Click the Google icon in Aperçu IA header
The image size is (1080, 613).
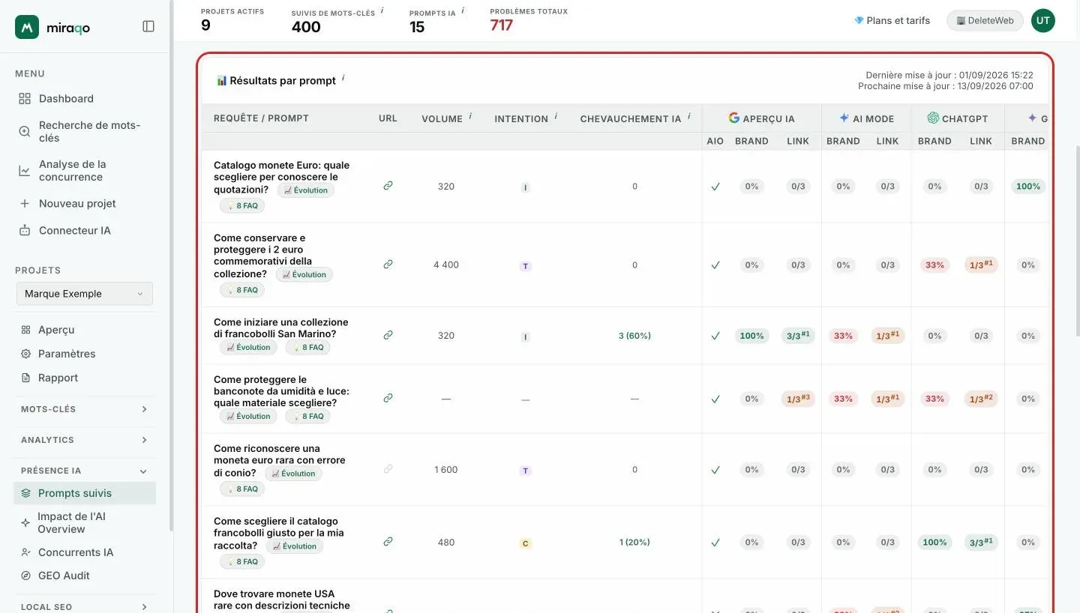point(733,118)
